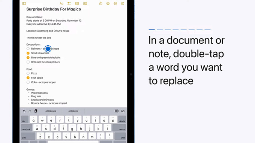Image resolution: width=255 pixels, height=143 pixels.
Task: Tap the exclamation mark key
Action: coord(100,136)
